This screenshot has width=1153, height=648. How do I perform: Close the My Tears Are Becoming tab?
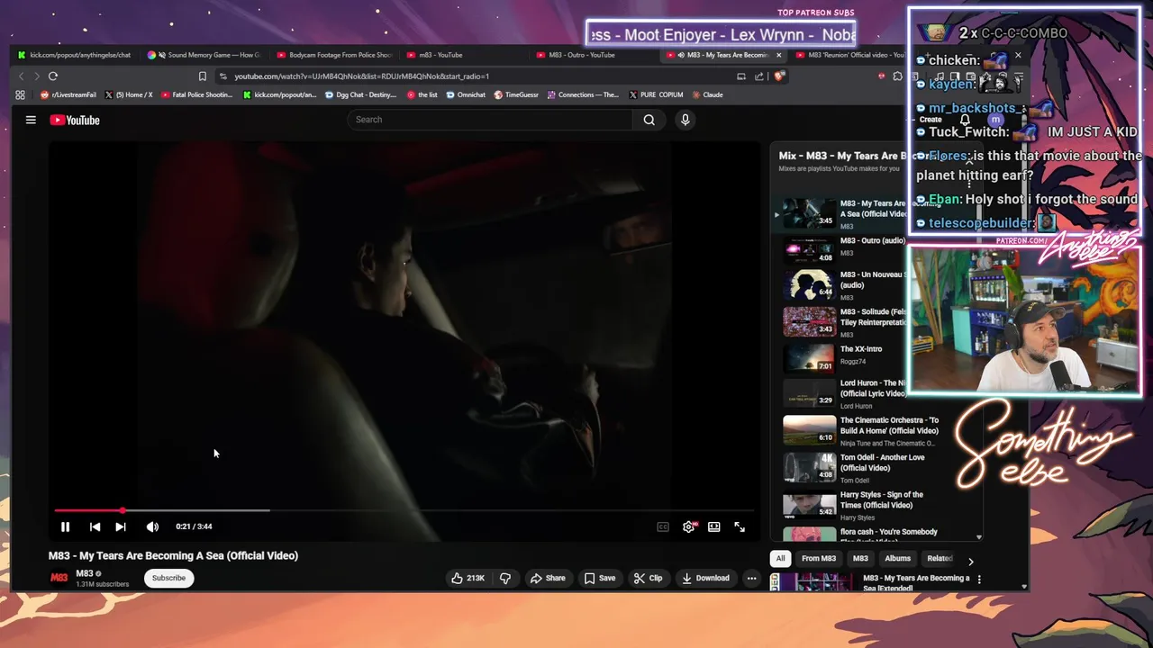(779, 55)
